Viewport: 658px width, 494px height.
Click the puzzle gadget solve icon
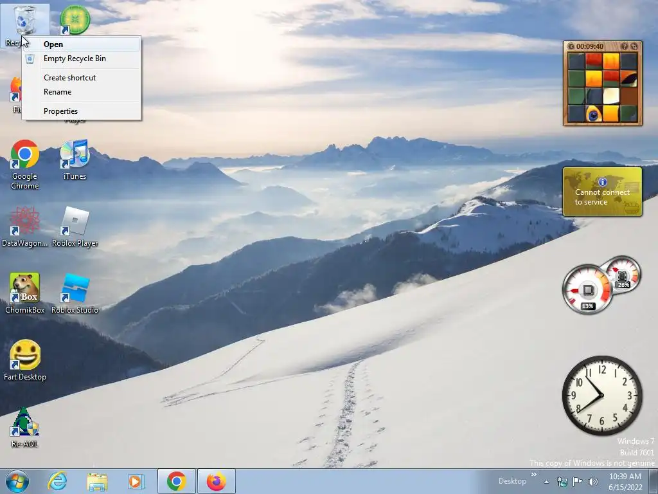(634, 46)
